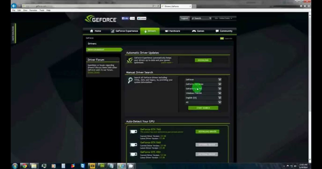Click the GeForce GTX 760 title
Screen dimensions: 322x169
click(x=151, y=129)
